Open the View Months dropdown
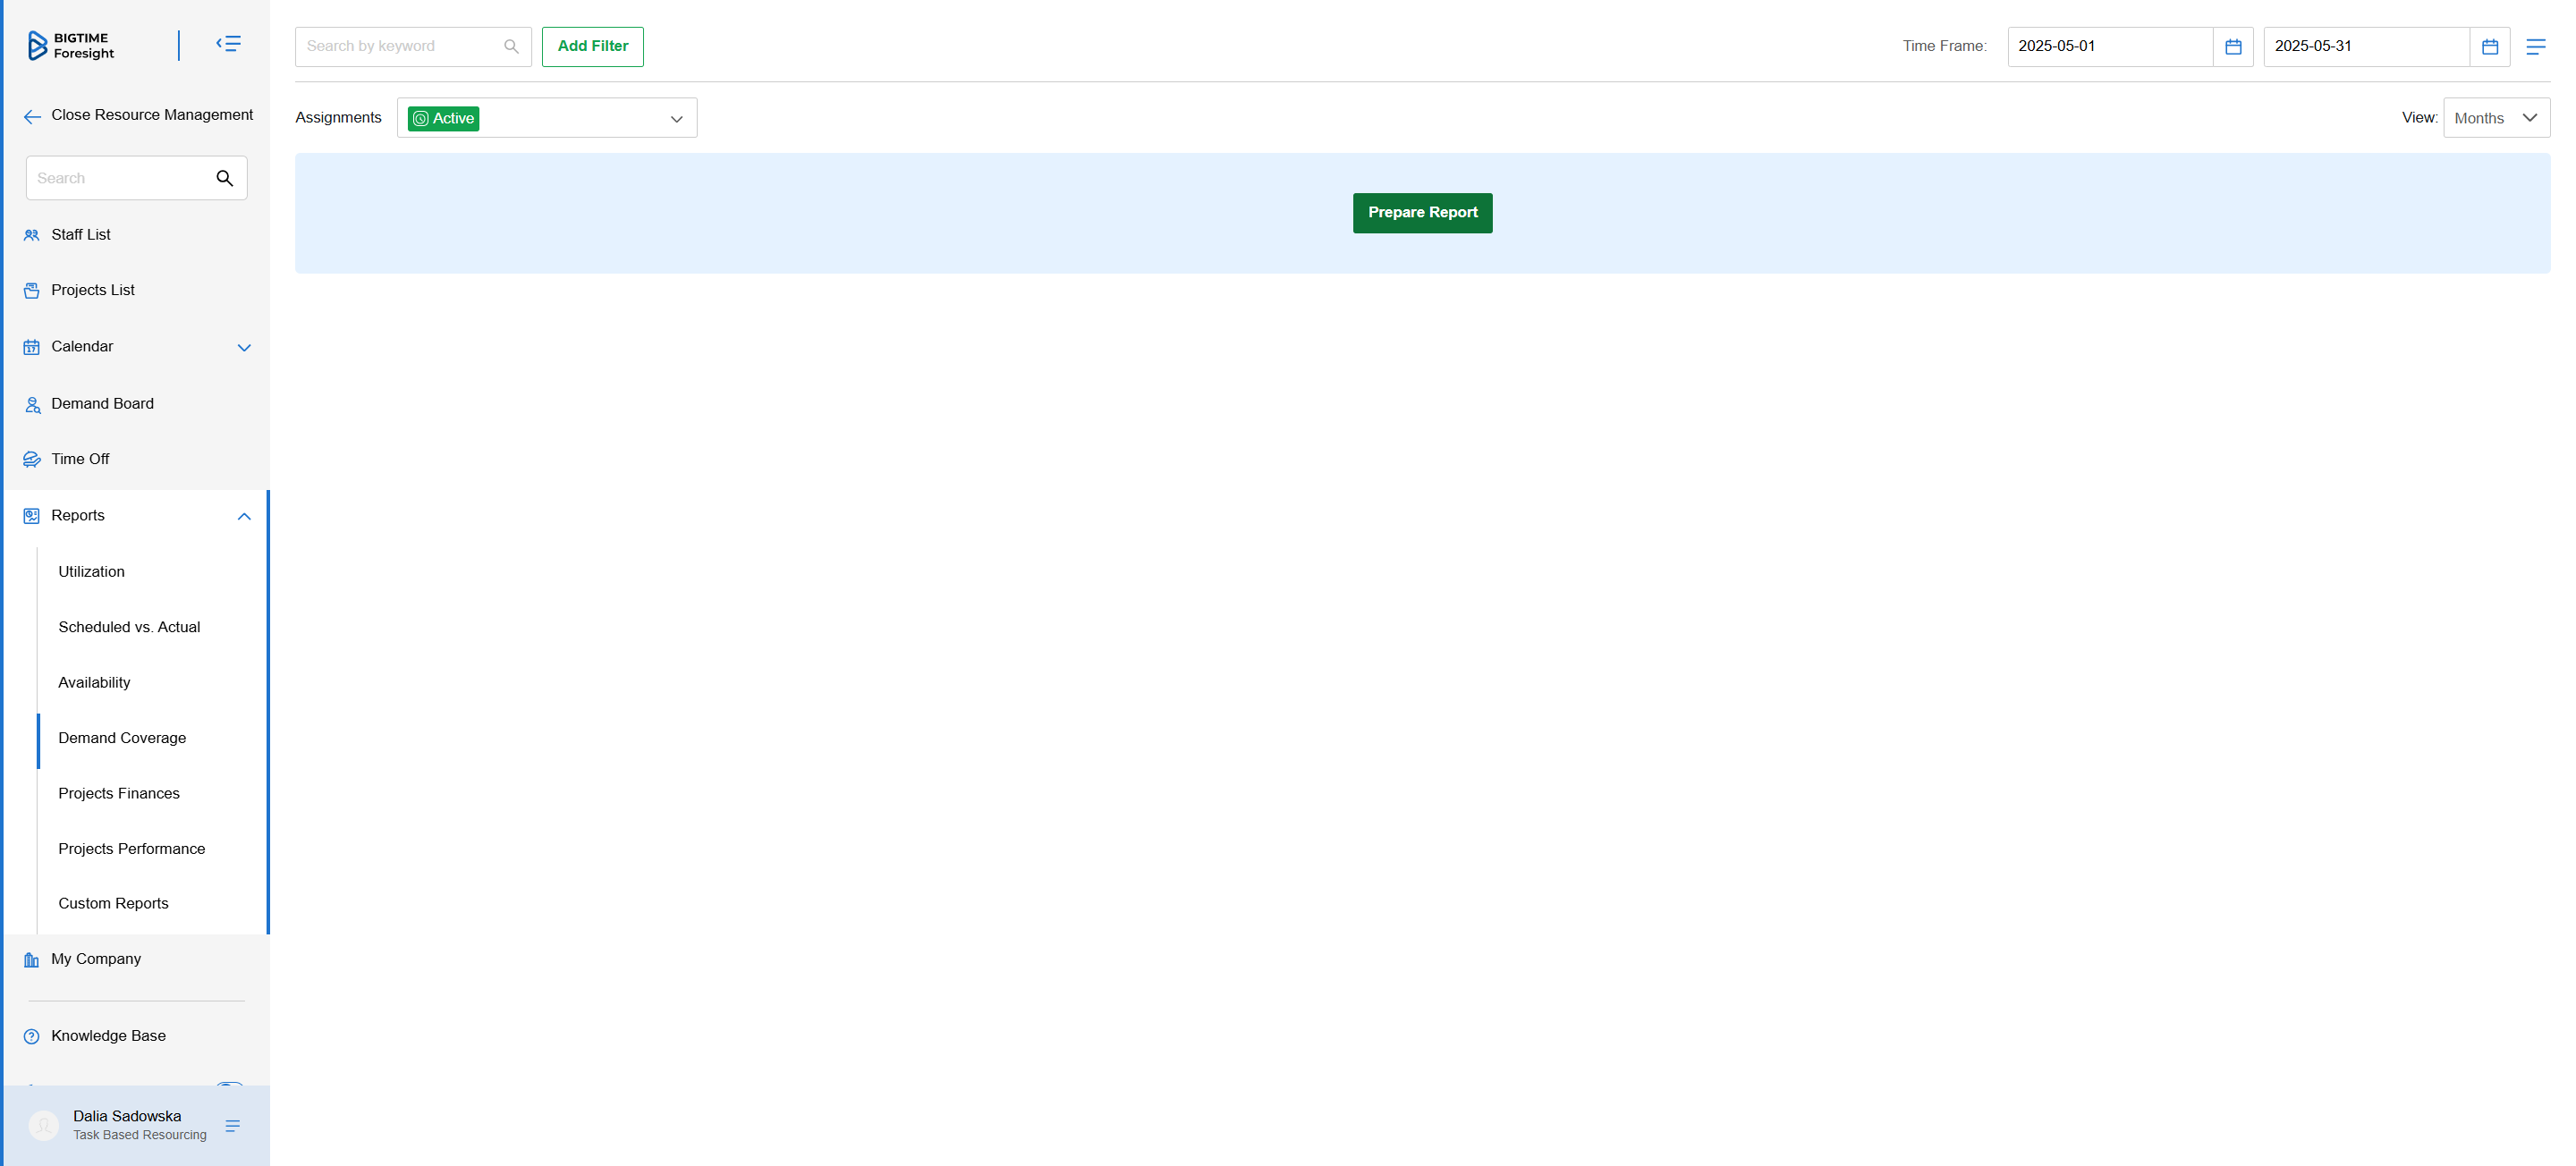This screenshot has height=1166, width=2576. (x=2496, y=118)
